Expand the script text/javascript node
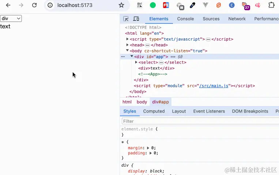Viewport: 279px width, 175px height. pos(127,39)
